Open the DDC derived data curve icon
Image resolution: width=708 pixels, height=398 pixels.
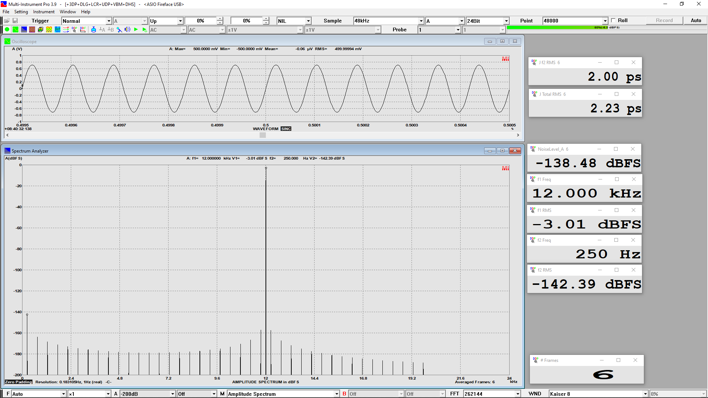[83, 29]
